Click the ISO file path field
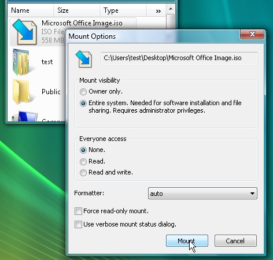Viewport: 273px width, 260px height. pos(179,58)
